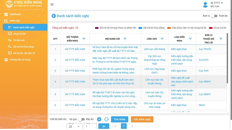
Task: Go to previous page arrow
Action: tap(115, 126)
